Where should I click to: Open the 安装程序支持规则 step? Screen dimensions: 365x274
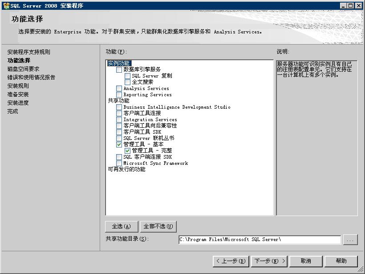pos(28,52)
